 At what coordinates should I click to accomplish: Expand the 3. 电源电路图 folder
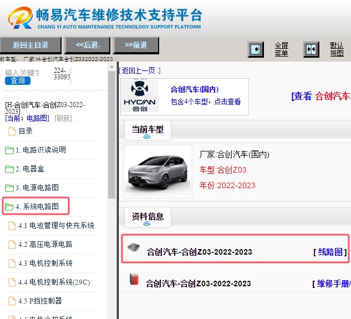37,188
